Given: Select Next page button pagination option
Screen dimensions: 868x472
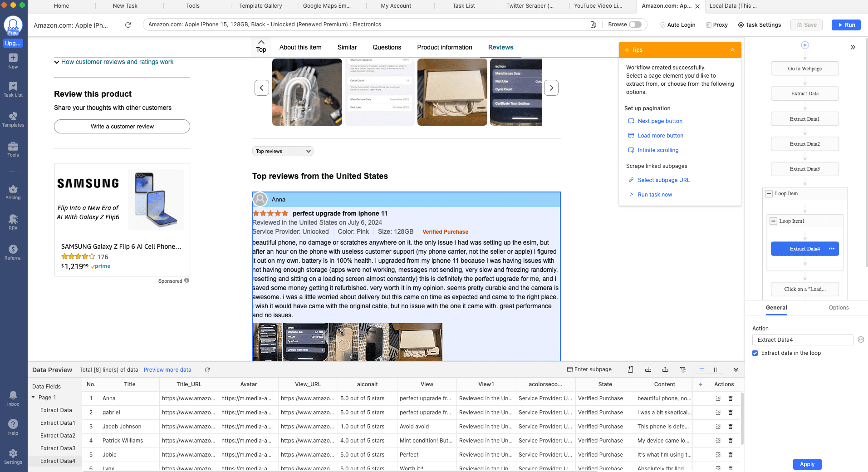Looking at the screenshot, I should pos(660,121).
